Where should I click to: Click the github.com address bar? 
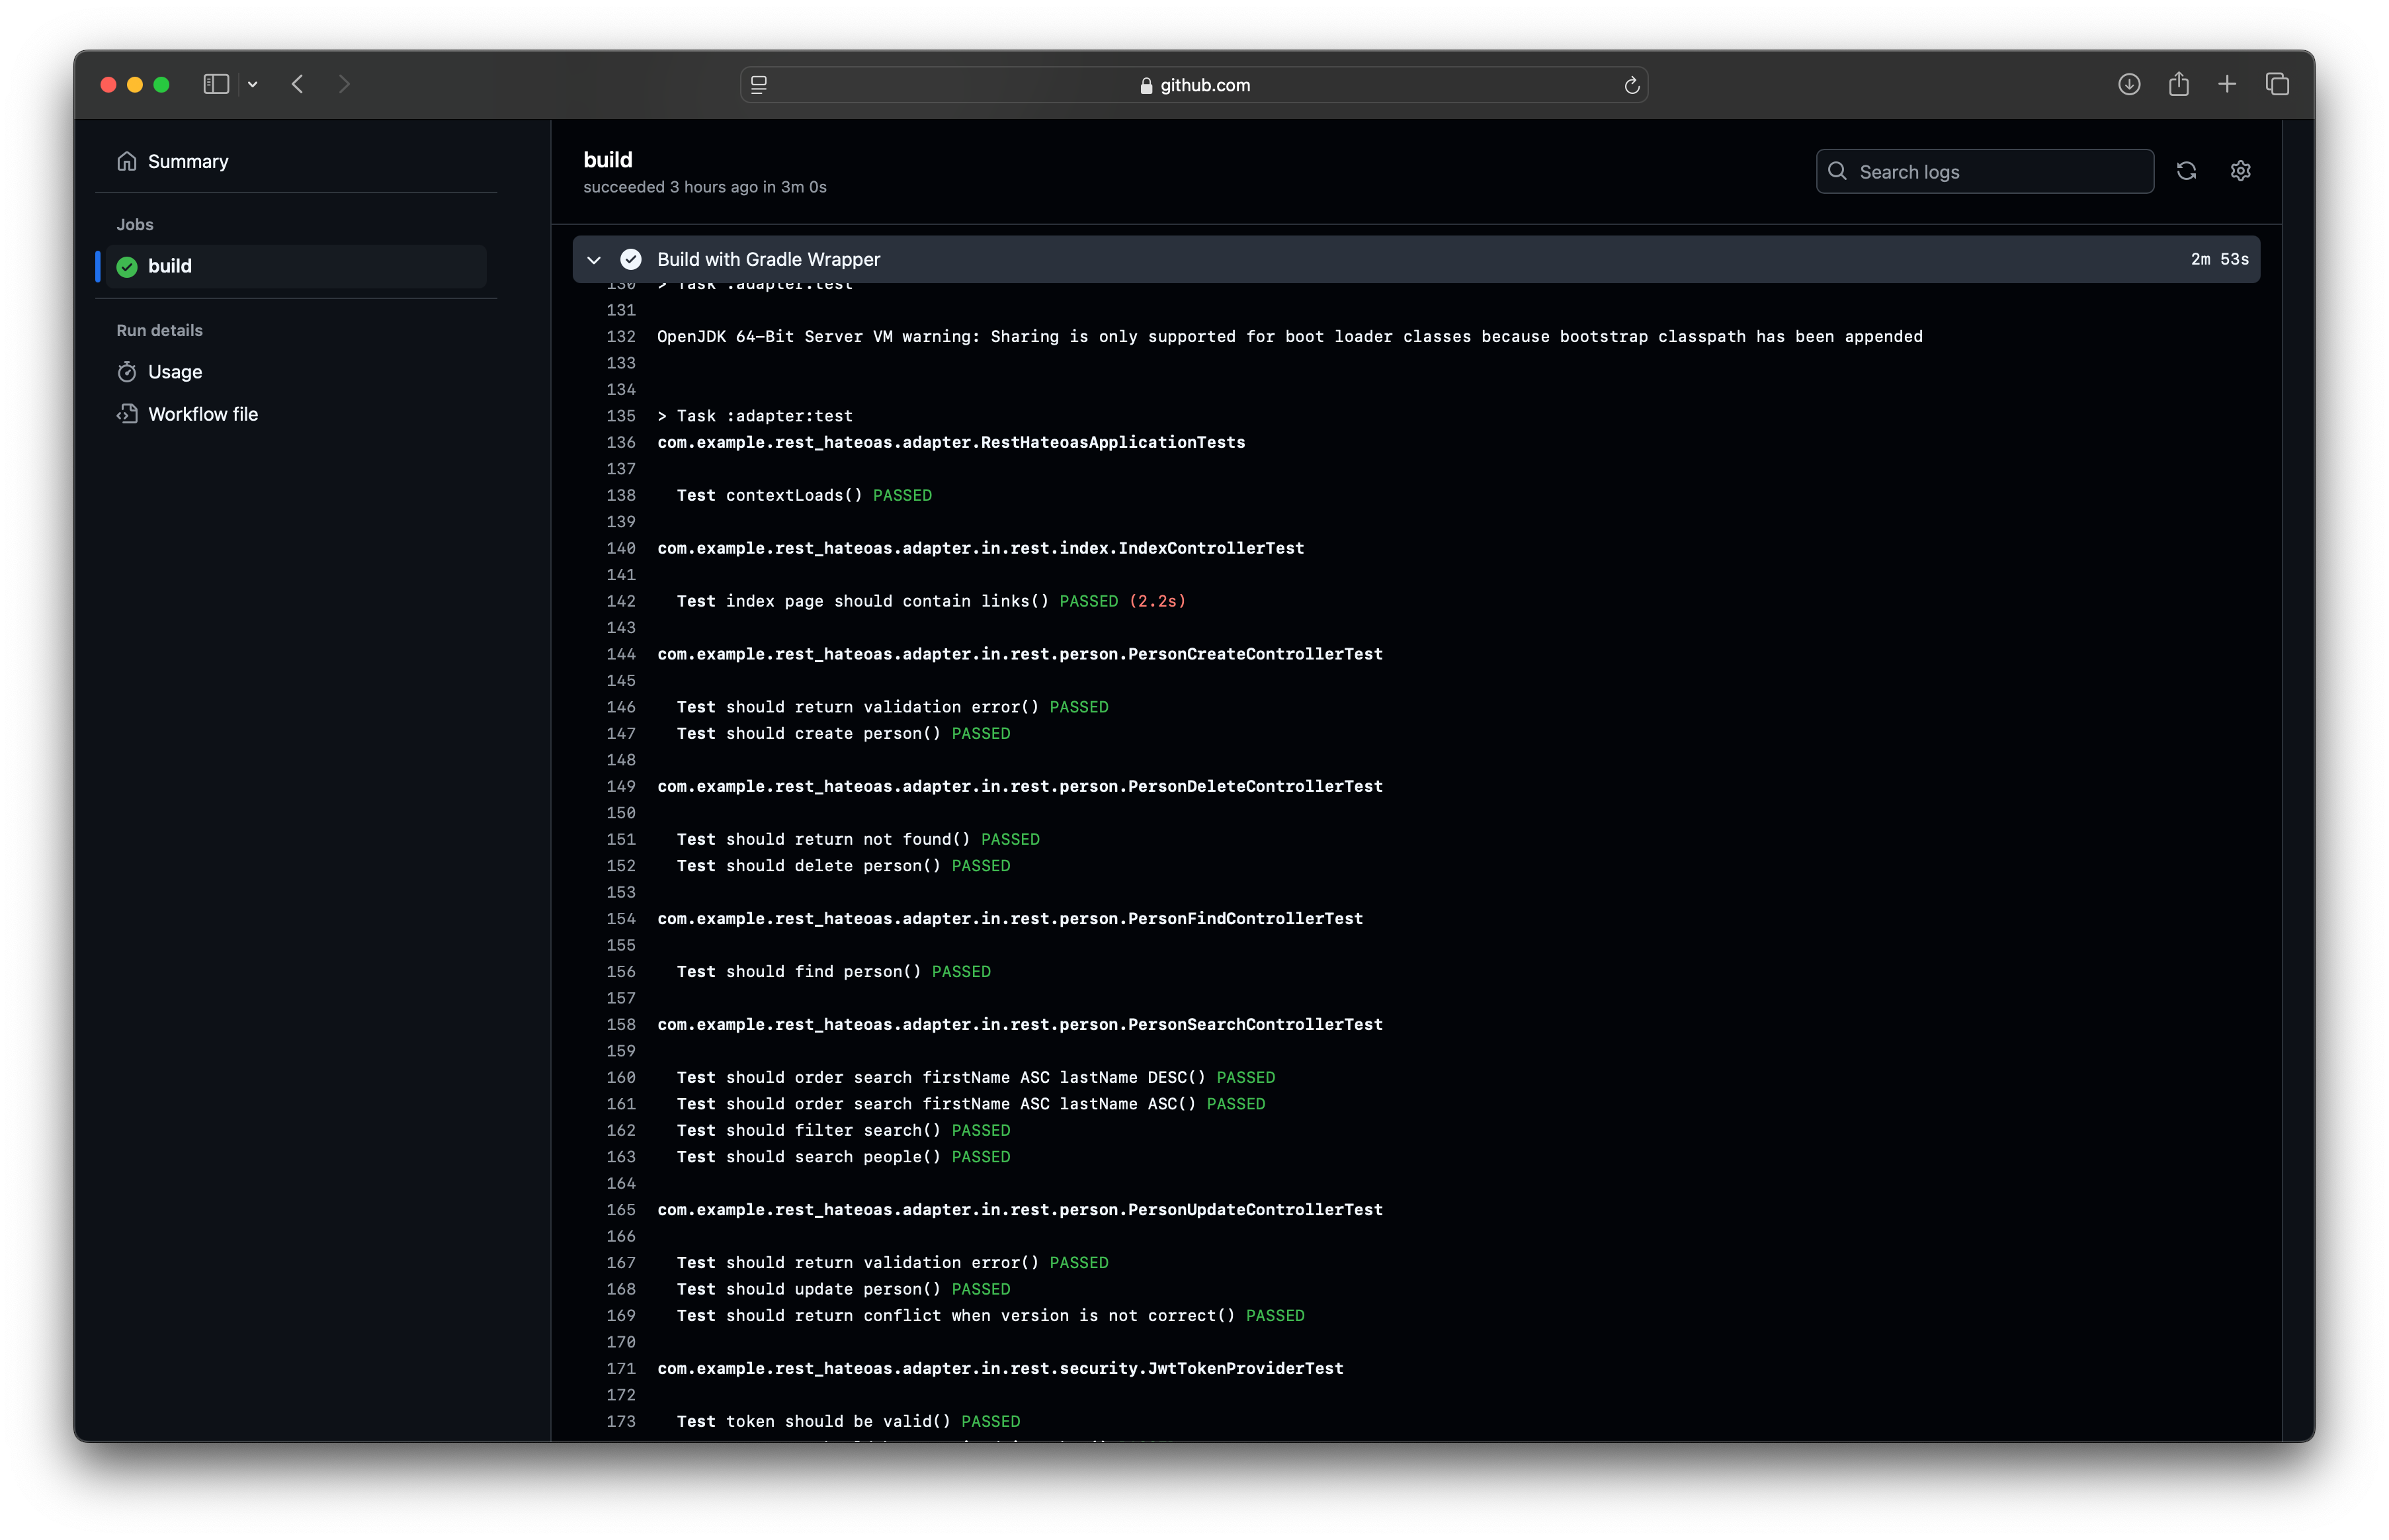pos(1193,85)
